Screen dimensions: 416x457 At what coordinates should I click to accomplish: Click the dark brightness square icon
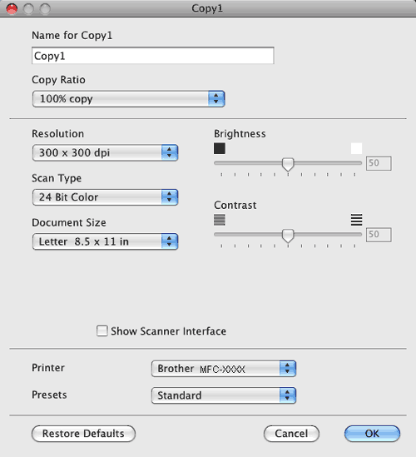220,148
